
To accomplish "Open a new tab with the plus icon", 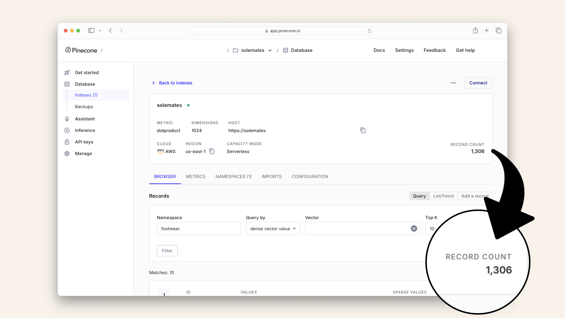I will [x=487, y=30].
